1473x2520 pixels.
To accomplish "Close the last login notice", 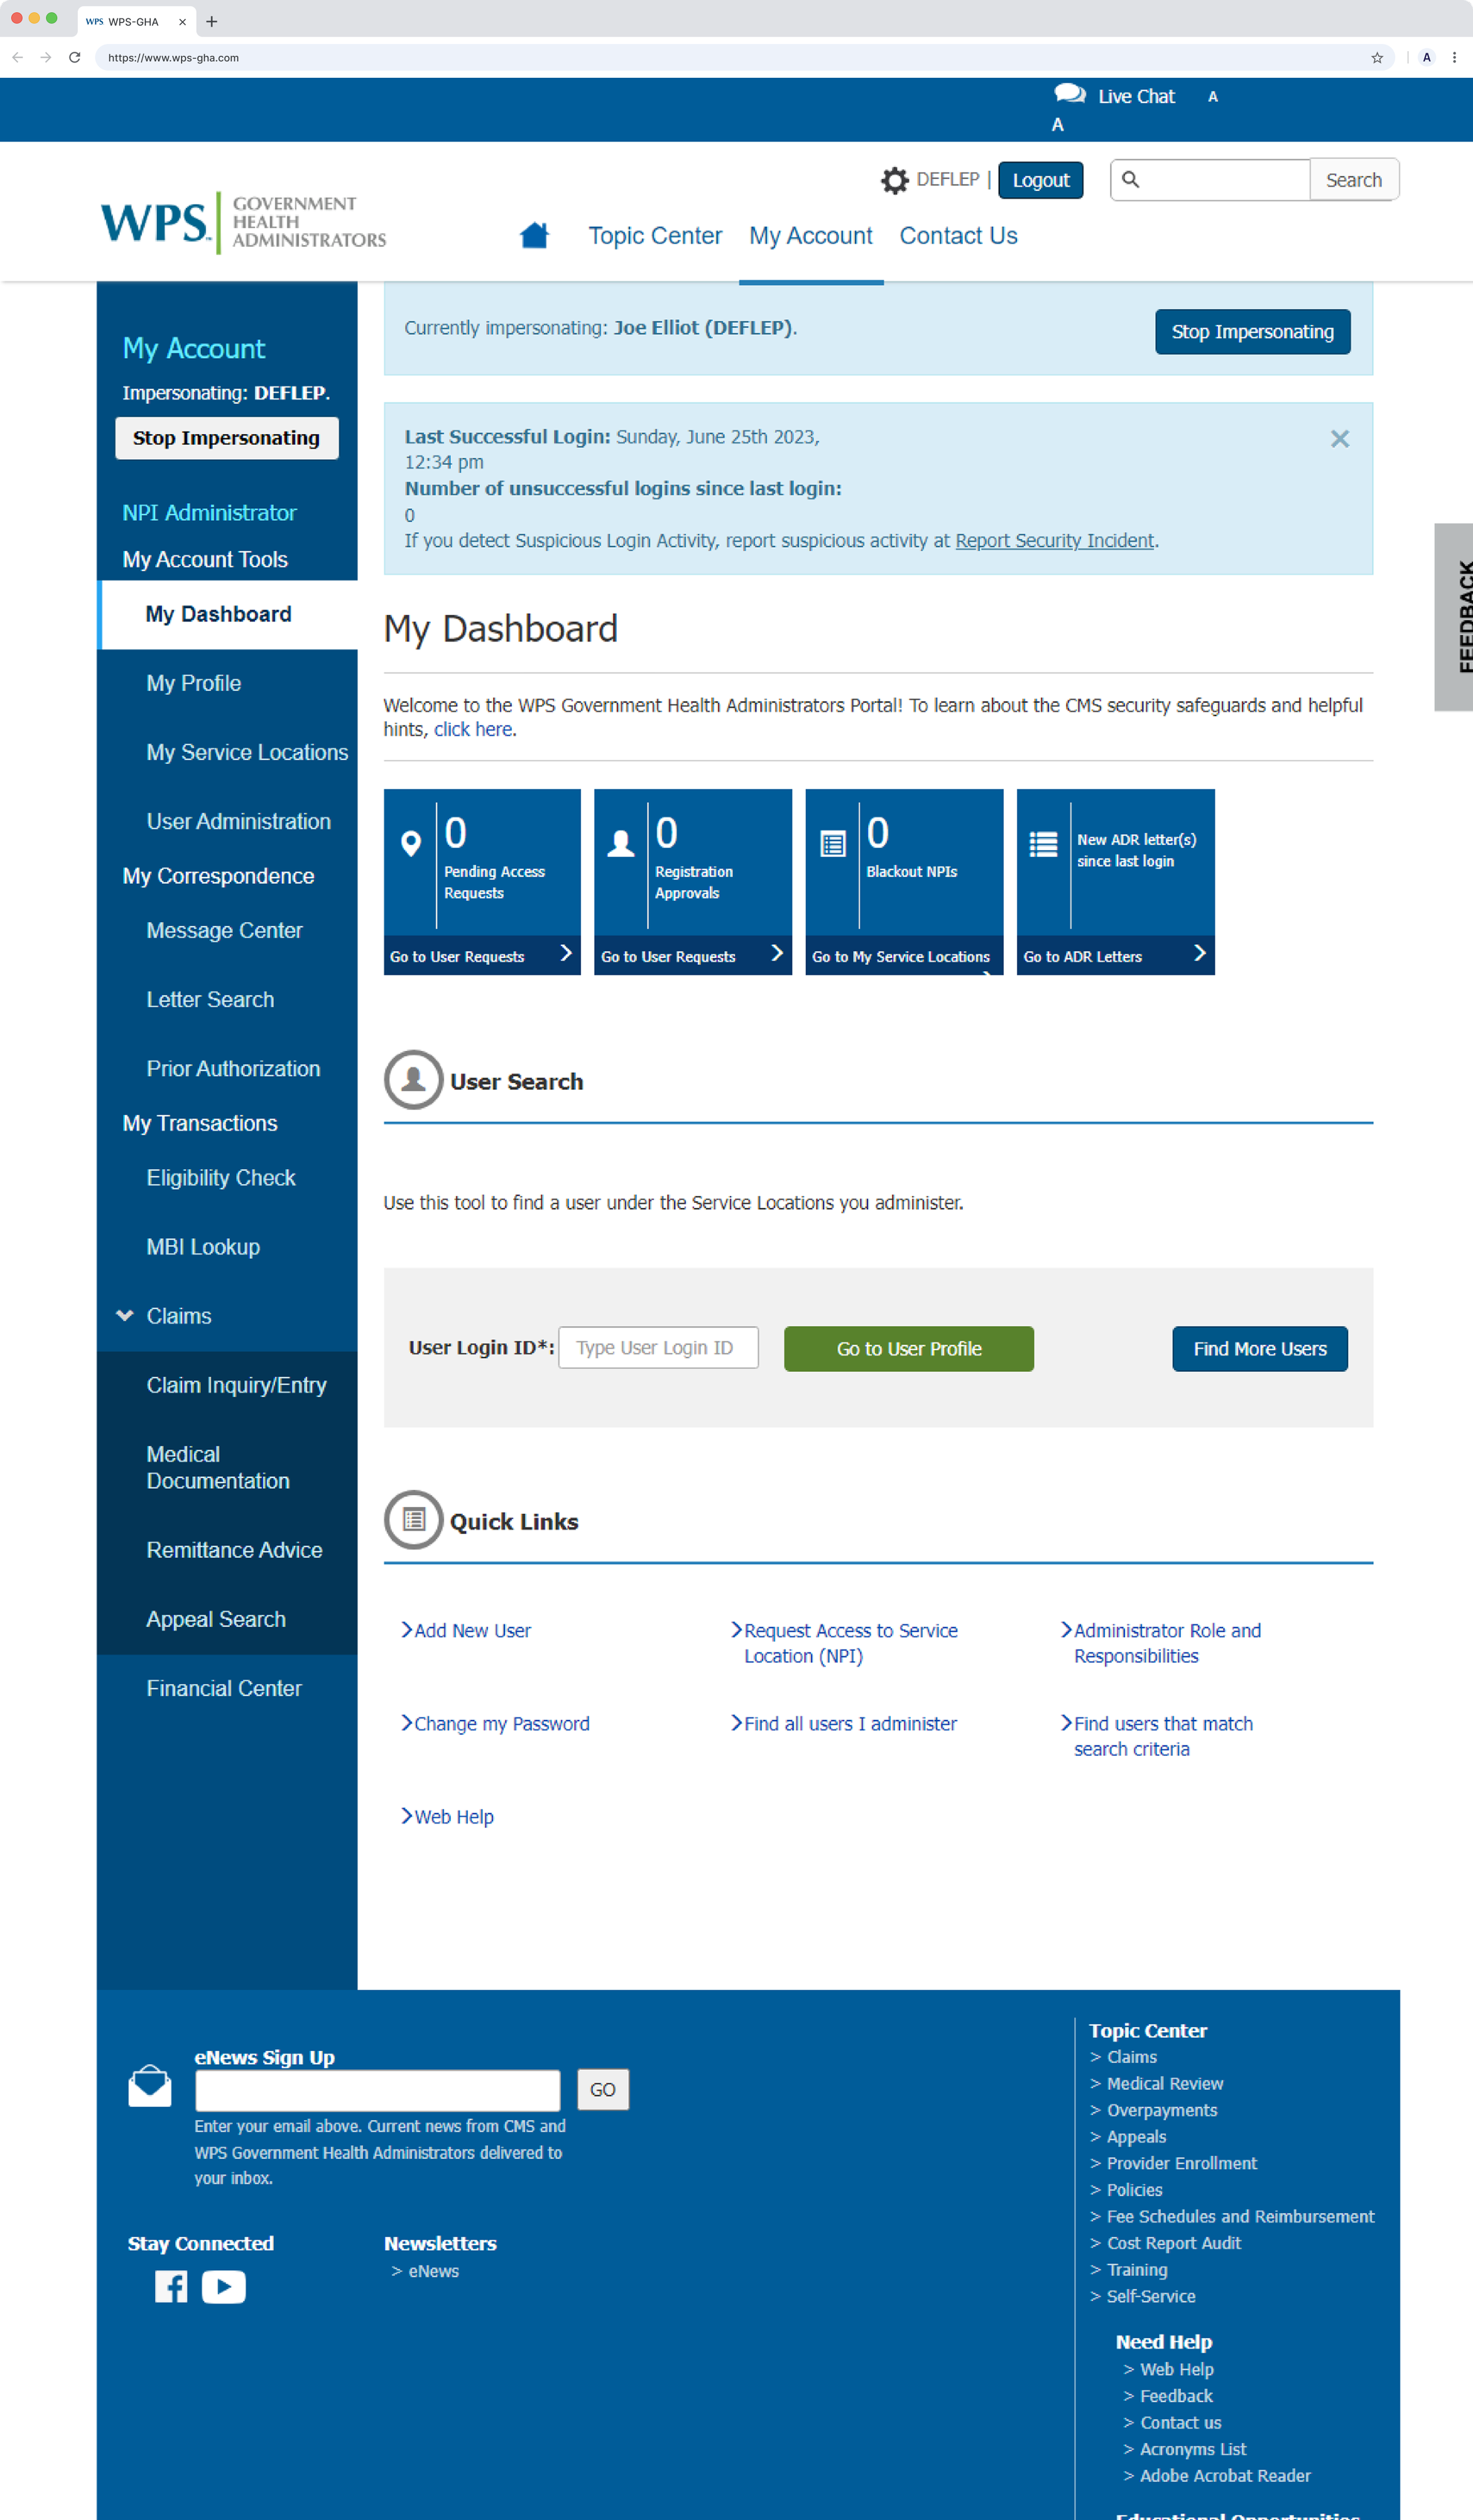I will (1339, 439).
